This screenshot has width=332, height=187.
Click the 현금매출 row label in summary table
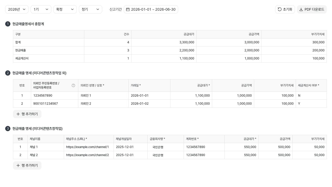[20, 50]
